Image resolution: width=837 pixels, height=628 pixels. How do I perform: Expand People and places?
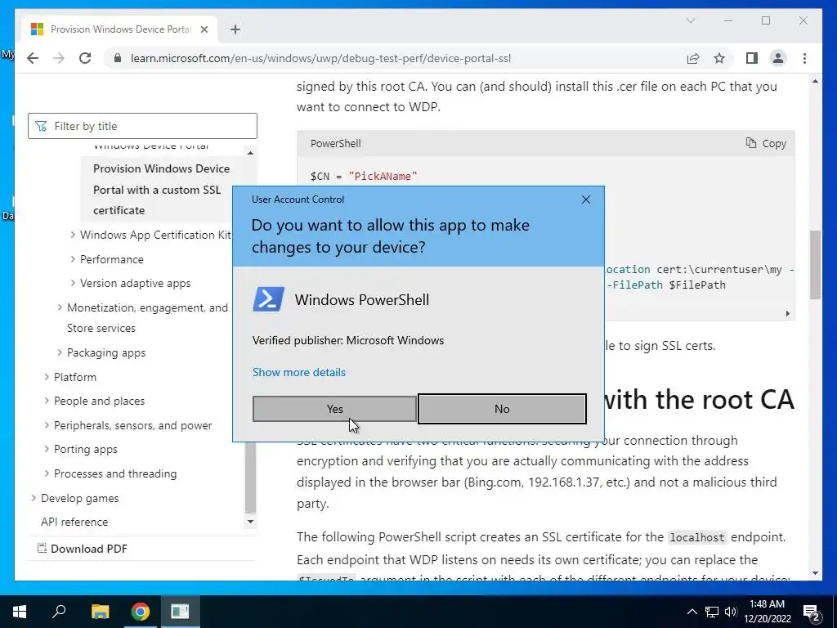(x=47, y=401)
